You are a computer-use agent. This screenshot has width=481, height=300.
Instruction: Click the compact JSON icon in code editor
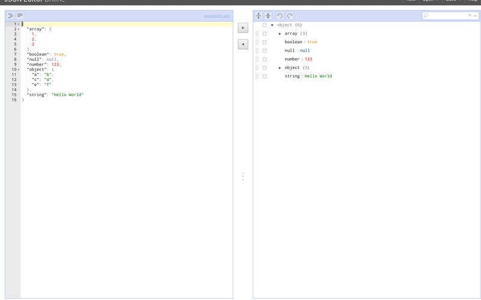(20, 16)
